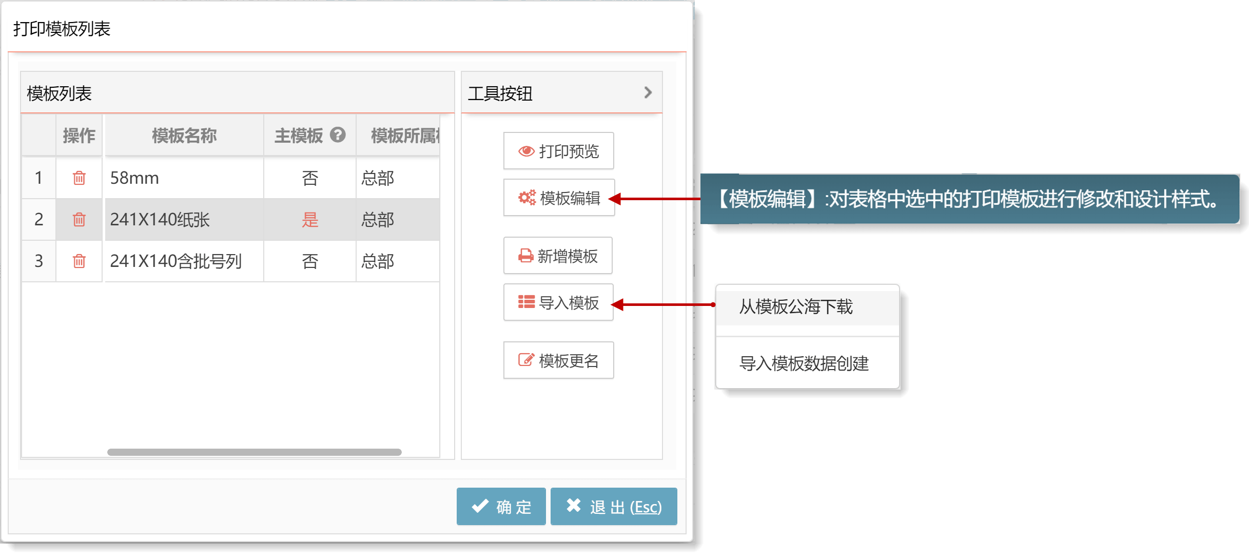Click the 否 main-template value for 58mm
Image resolution: width=1249 pixels, height=559 pixels.
click(x=310, y=178)
